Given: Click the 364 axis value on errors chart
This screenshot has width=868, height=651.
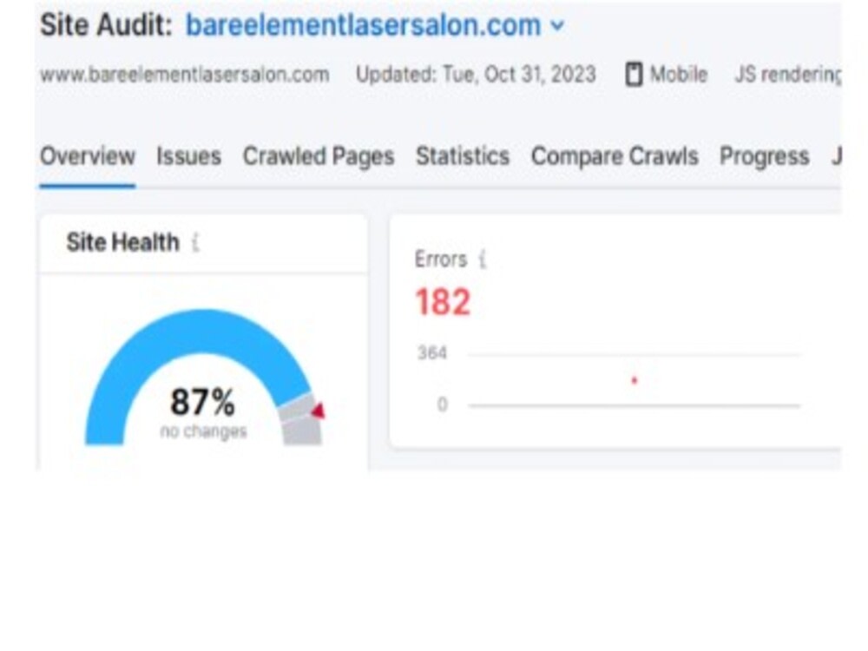Looking at the screenshot, I should [x=432, y=353].
